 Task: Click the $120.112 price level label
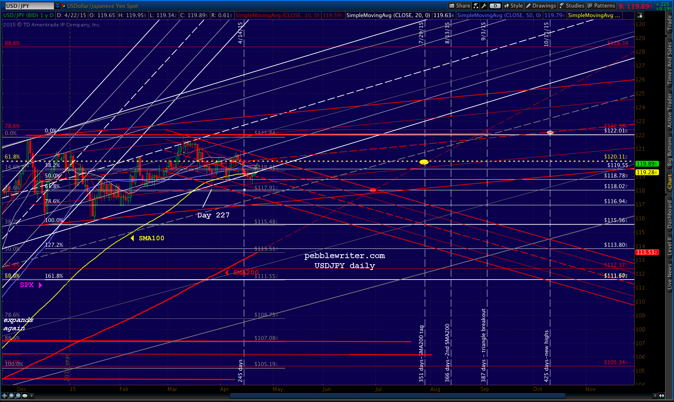[x=616, y=157]
